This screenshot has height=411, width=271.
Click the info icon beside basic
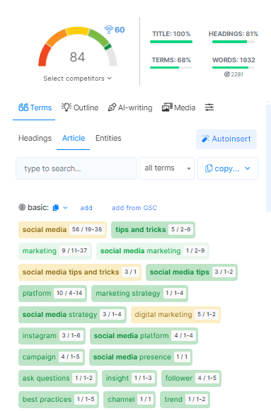tap(22, 207)
